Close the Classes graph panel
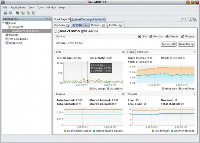Viewport: 200px width, 143px height. coord(123,94)
